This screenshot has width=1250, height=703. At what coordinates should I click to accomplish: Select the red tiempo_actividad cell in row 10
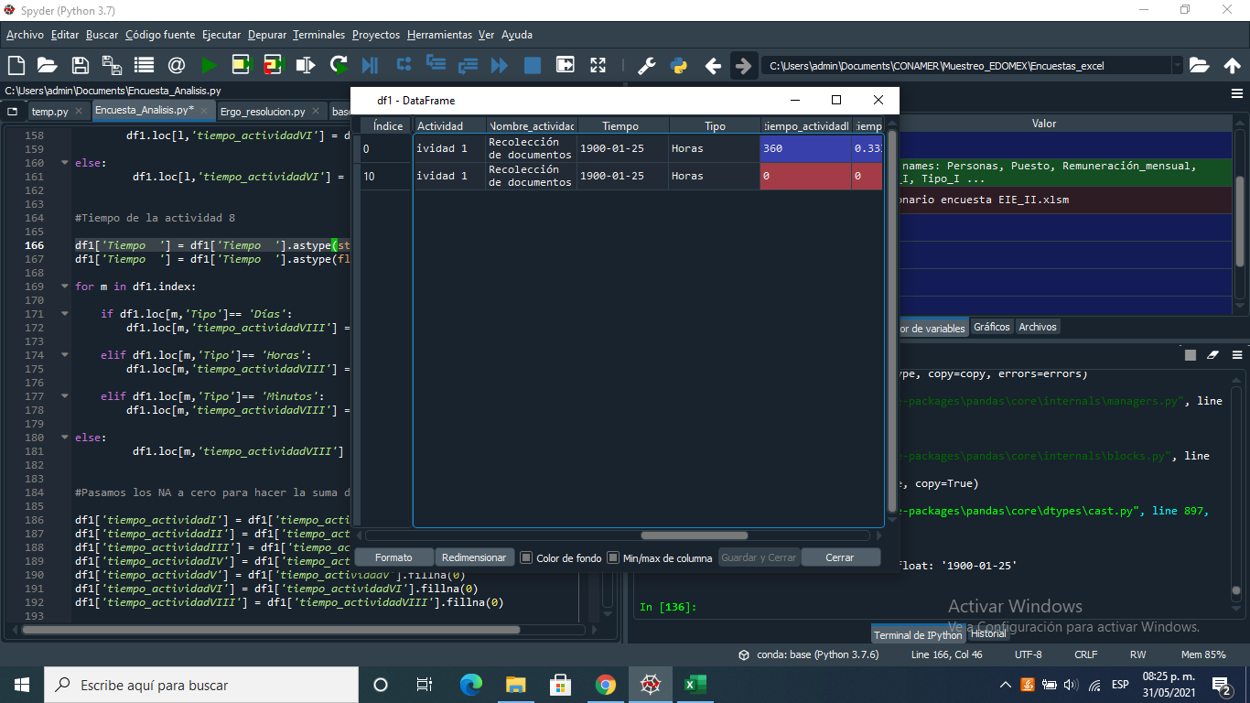[x=805, y=176]
